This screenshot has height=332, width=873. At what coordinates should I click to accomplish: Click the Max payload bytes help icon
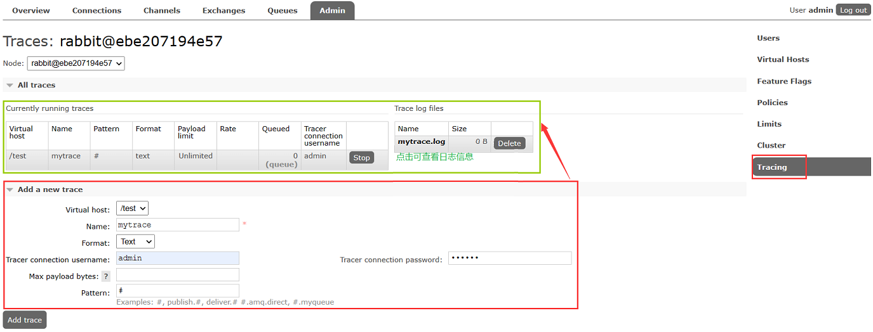106,276
